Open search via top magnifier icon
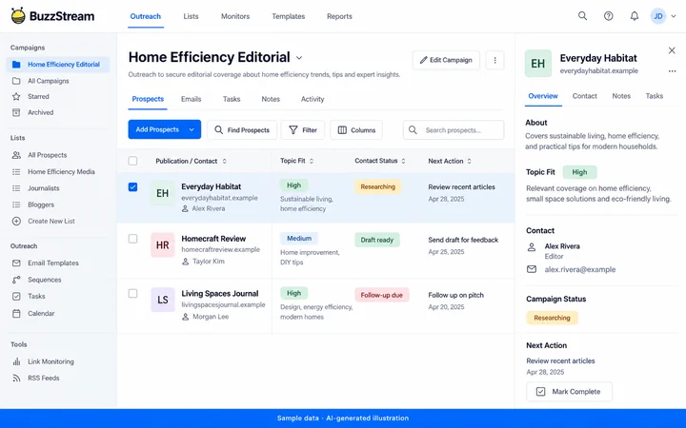686x428 pixels. [x=582, y=16]
